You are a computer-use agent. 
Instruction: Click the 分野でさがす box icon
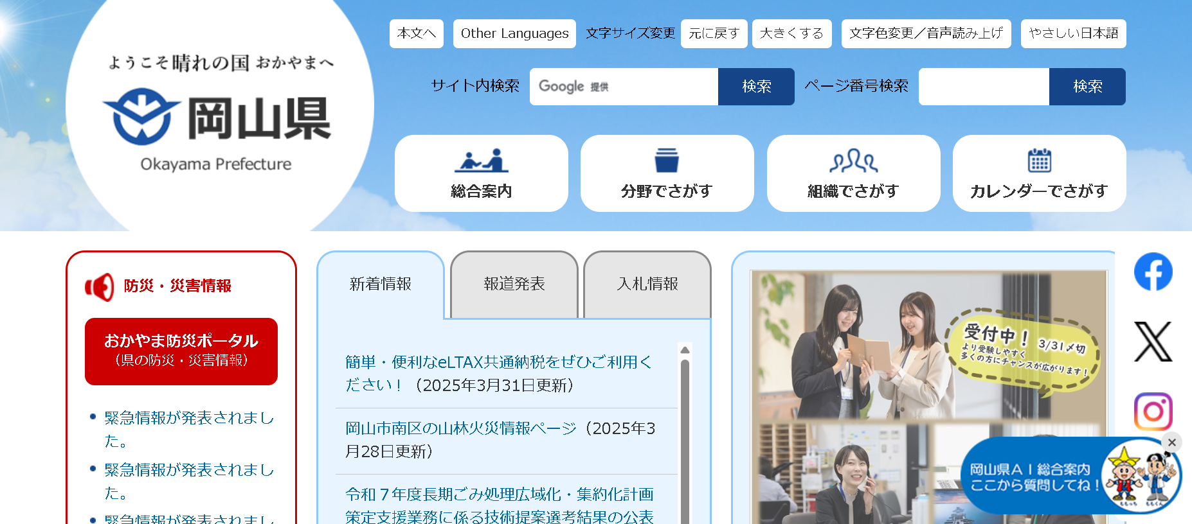click(x=667, y=161)
